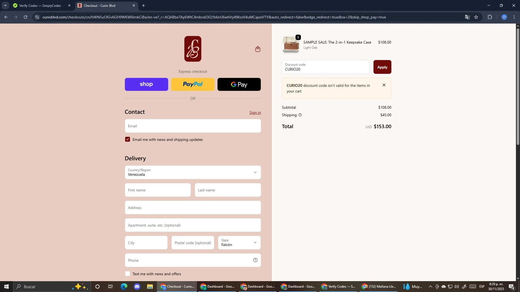This screenshot has height=292, width=520.
Task: Check Text me with news and offers
Action: pyautogui.click(x=128, y=274)
